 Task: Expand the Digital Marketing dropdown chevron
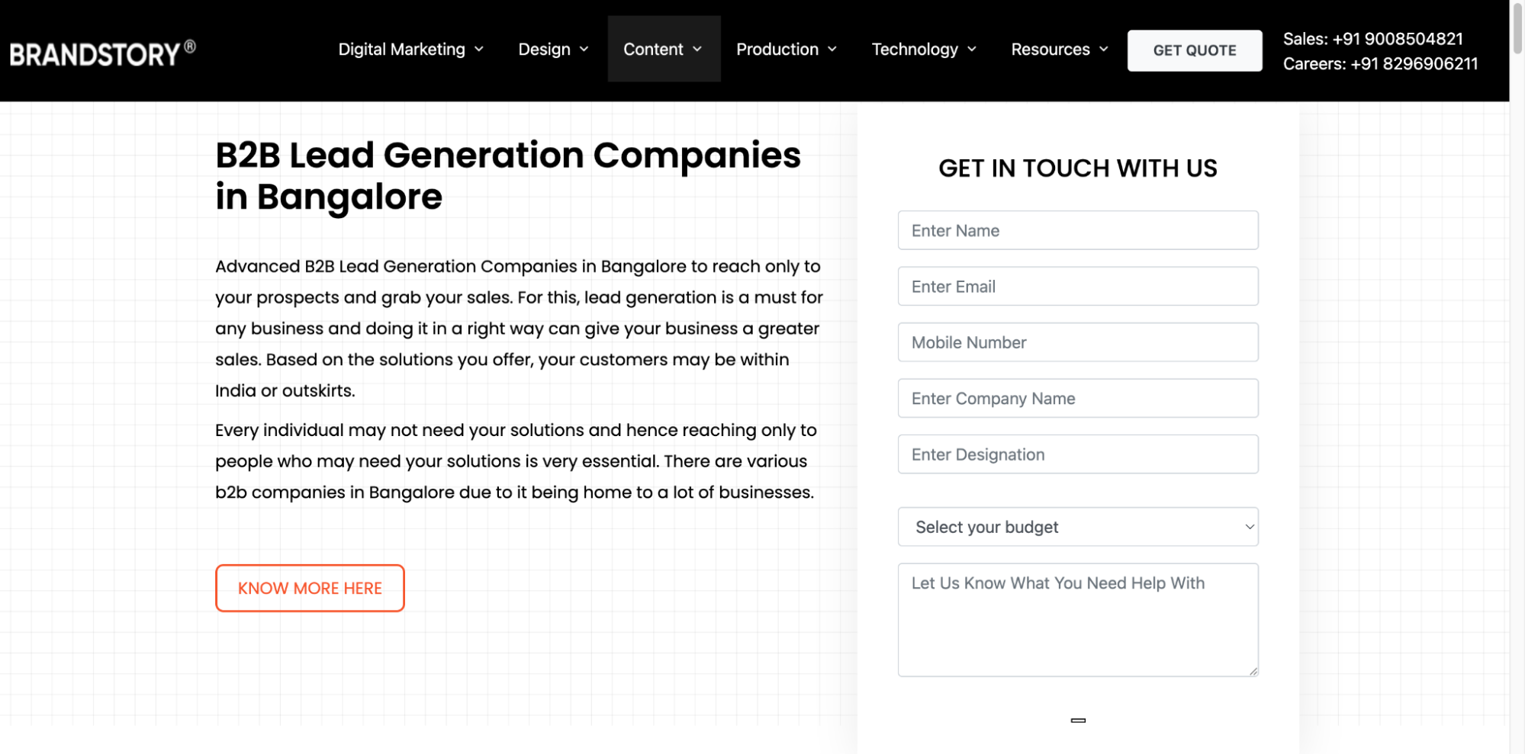pyautogui.click(x=478, y=49)
